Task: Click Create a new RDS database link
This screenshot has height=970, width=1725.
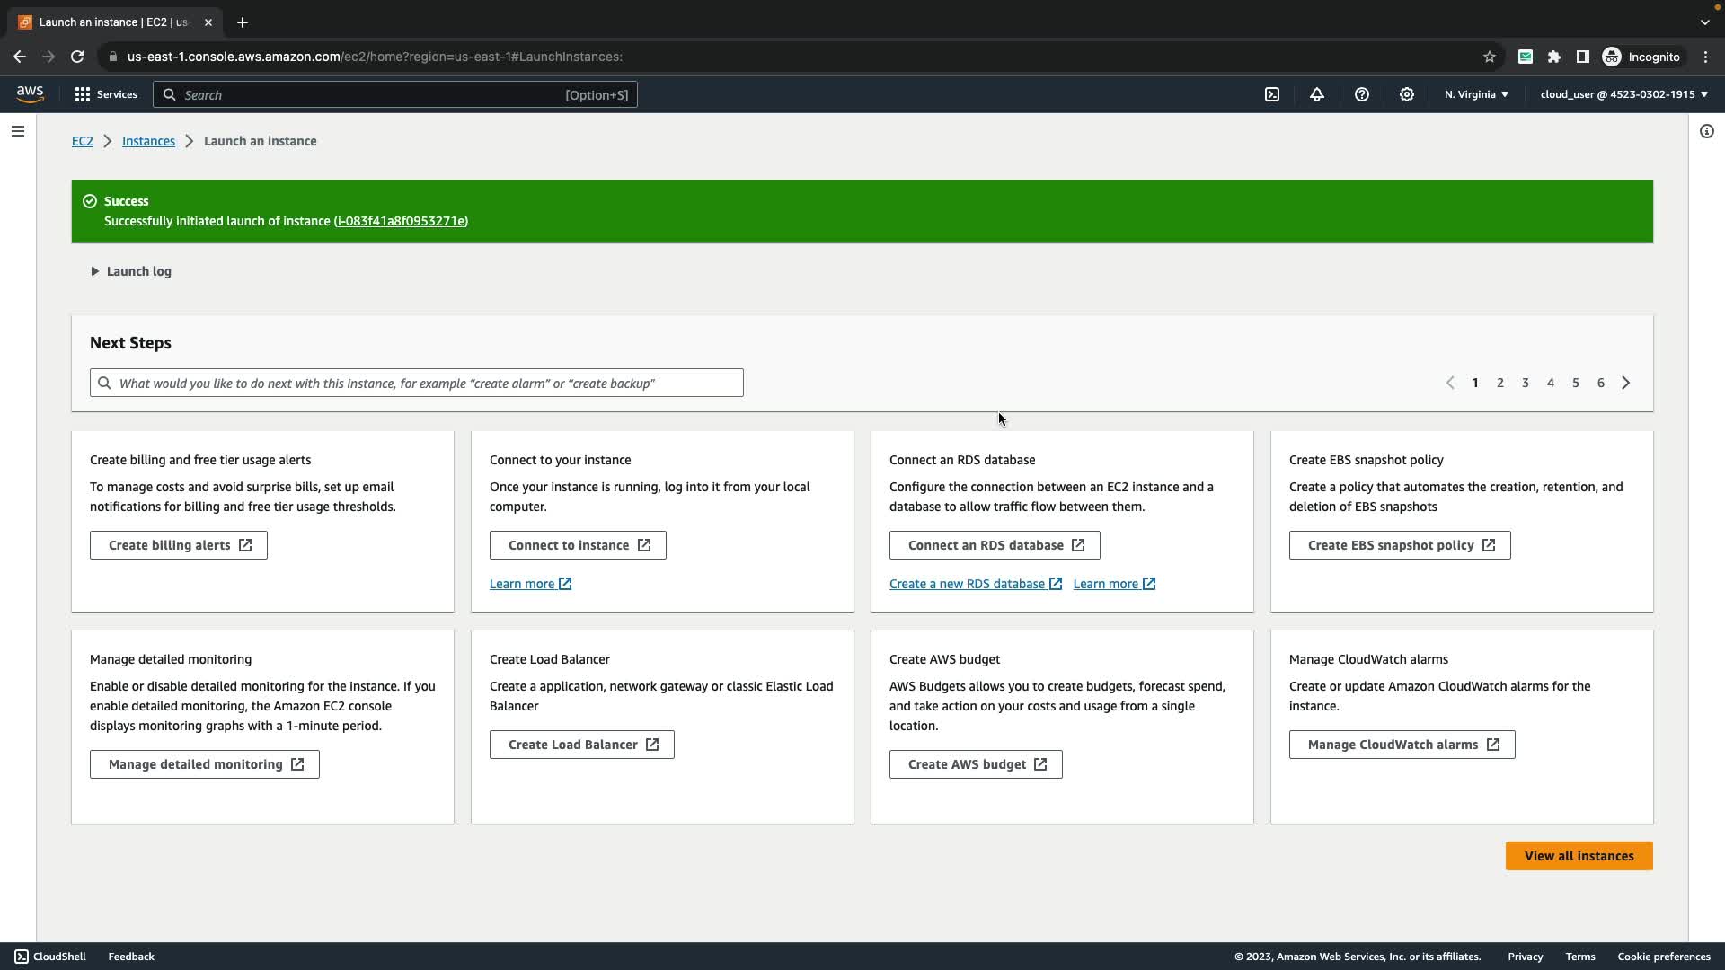Action: (968, 584)
